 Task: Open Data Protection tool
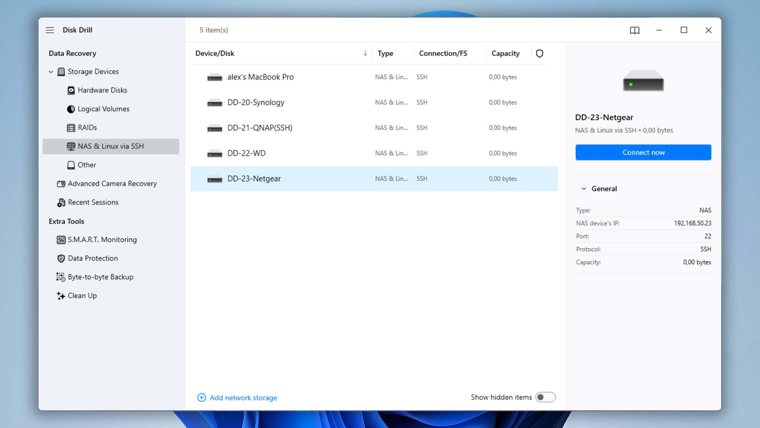(x=111, y=258)
